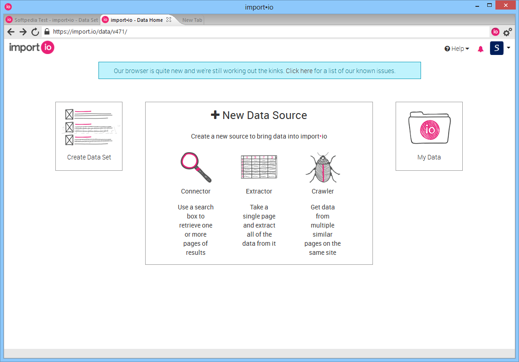Click 'Click here' known issues link
This screenshot has height=362, width=519.
299,71
